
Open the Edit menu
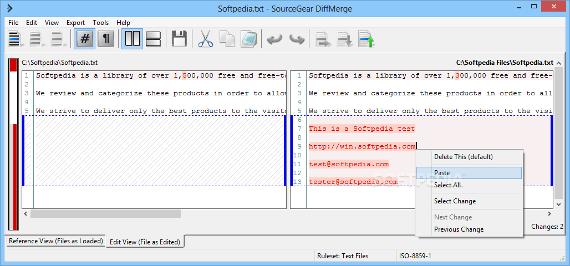[32, 23]
